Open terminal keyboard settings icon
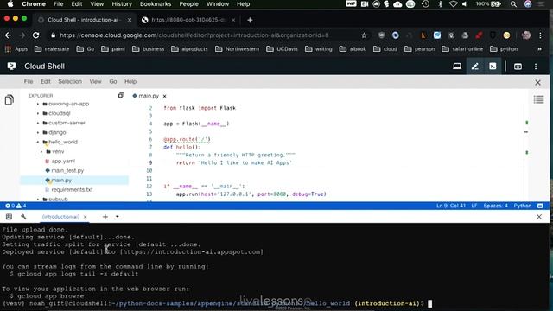Screen dimensions: 553x311 [x=10, y=217]
